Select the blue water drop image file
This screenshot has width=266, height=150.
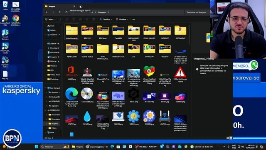click(87, 118)
